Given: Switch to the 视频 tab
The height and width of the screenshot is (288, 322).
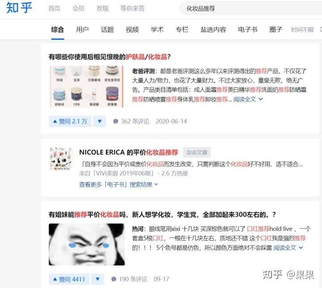Looking at the screenshot, I should click(x=132, y=30).
